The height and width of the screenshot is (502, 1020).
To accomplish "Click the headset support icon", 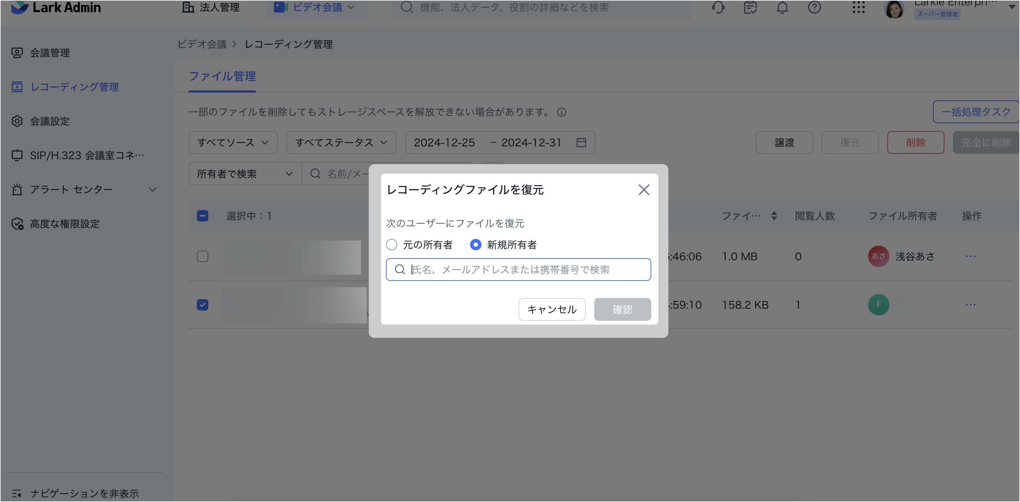I will pos(718,7).
